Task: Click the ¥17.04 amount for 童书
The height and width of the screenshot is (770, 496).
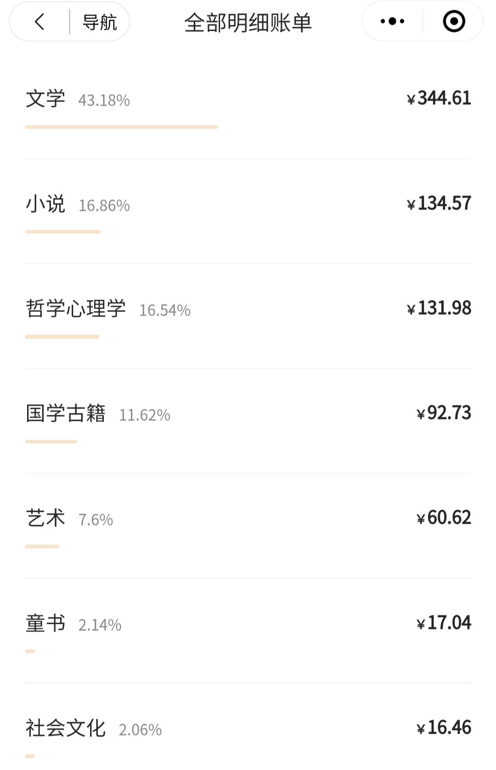Action: (x=444, y=623)
